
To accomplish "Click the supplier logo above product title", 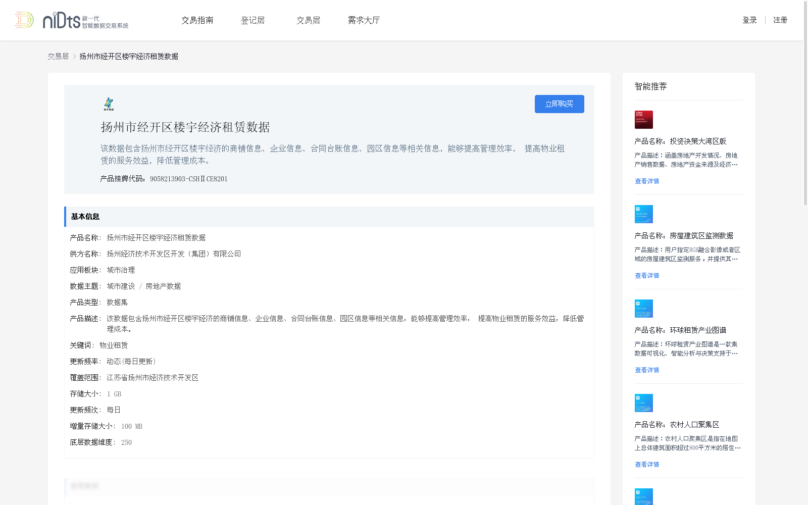I will pos(109,104).
